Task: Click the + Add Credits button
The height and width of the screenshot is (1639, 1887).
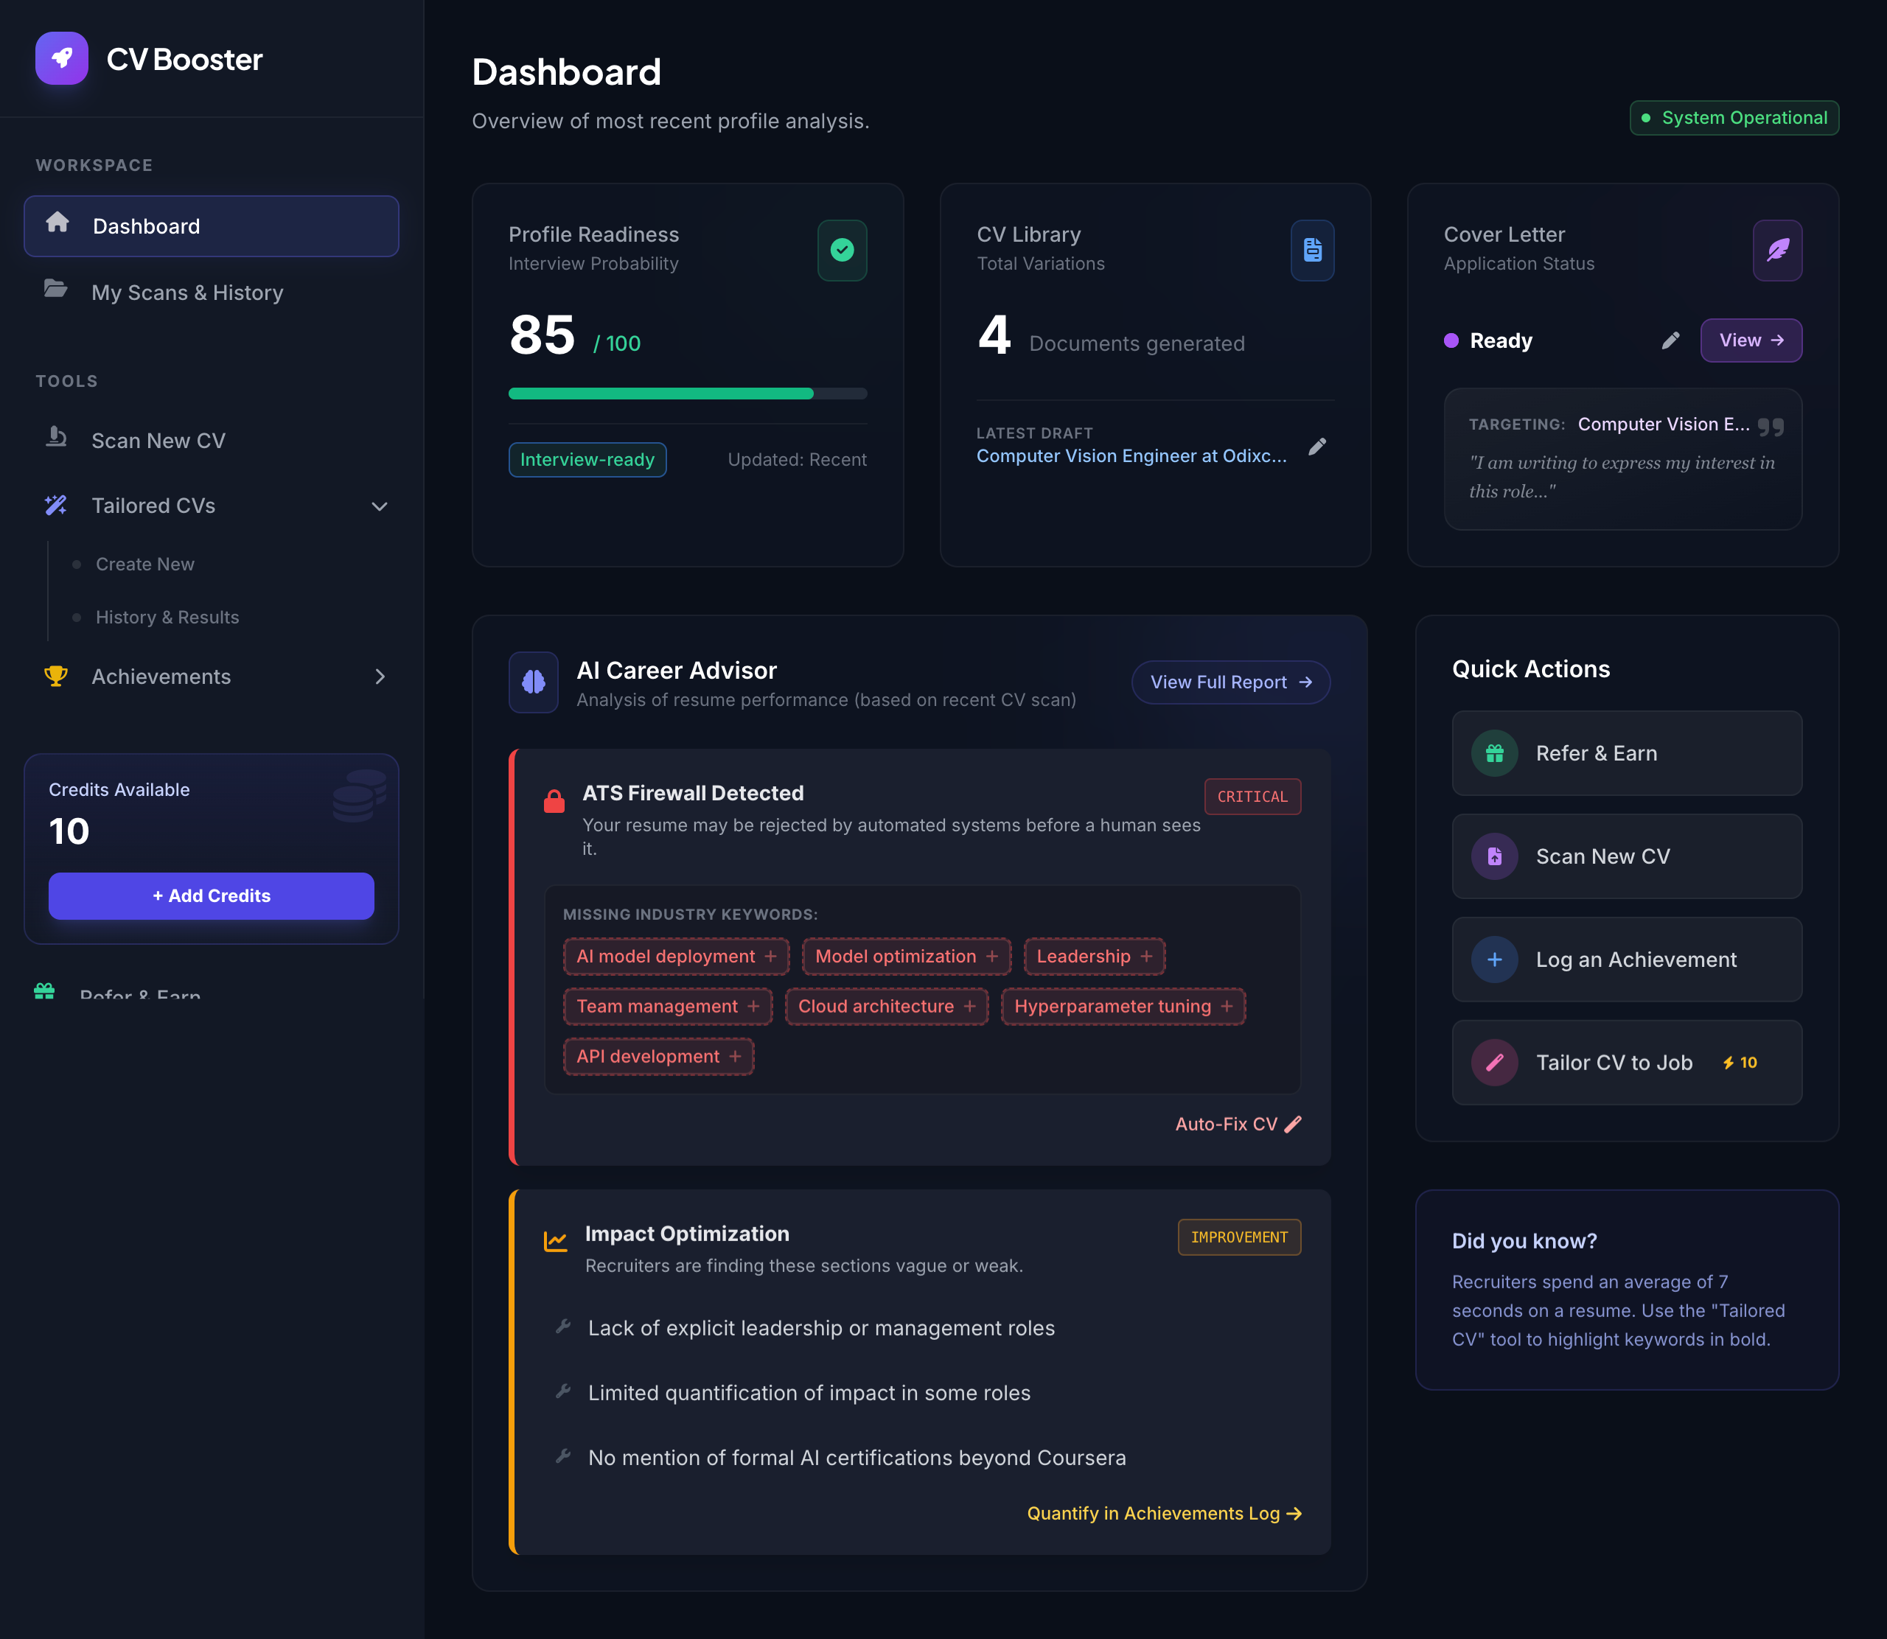Action: (212, 895)
